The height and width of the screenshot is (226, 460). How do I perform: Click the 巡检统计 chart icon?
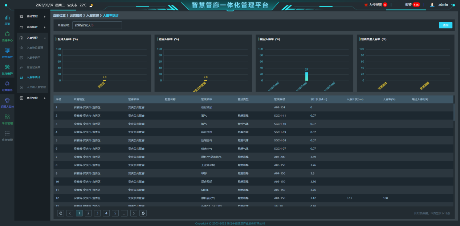pyautogui.click(x=21, y=27)
